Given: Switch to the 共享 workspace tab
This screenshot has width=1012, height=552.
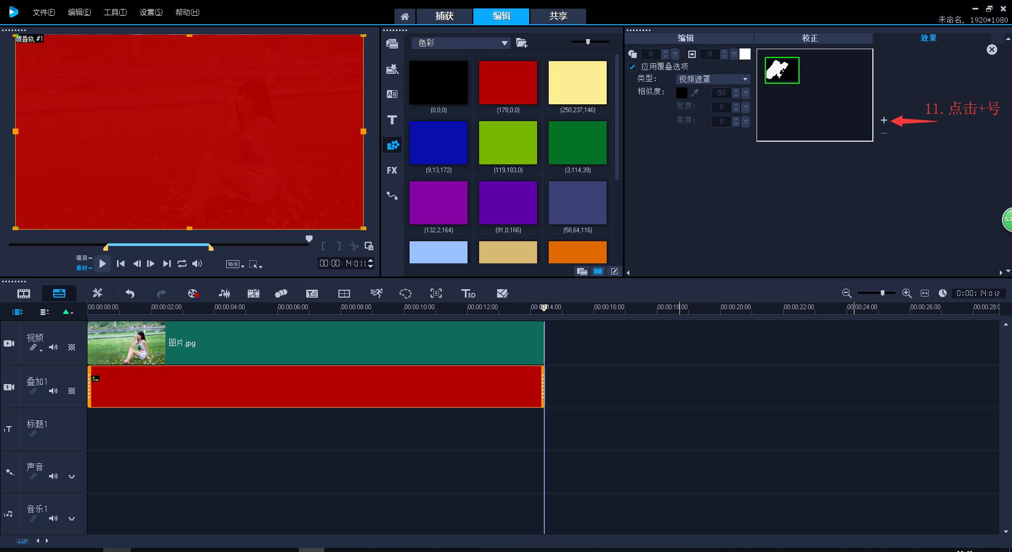Looking at the screenshot, I should tap(558, 16).
